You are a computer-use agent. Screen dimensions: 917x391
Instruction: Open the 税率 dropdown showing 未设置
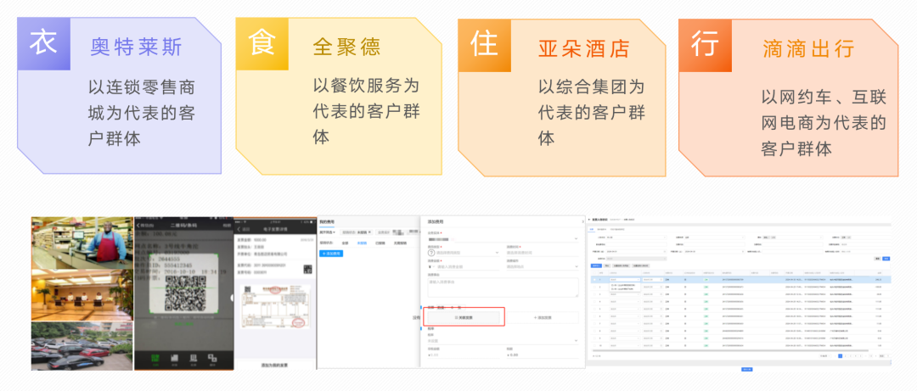click(503, 341)
